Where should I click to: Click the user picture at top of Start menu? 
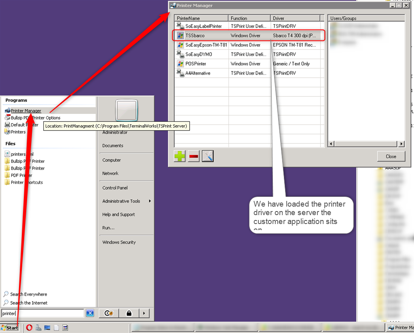tap(127, 110)
